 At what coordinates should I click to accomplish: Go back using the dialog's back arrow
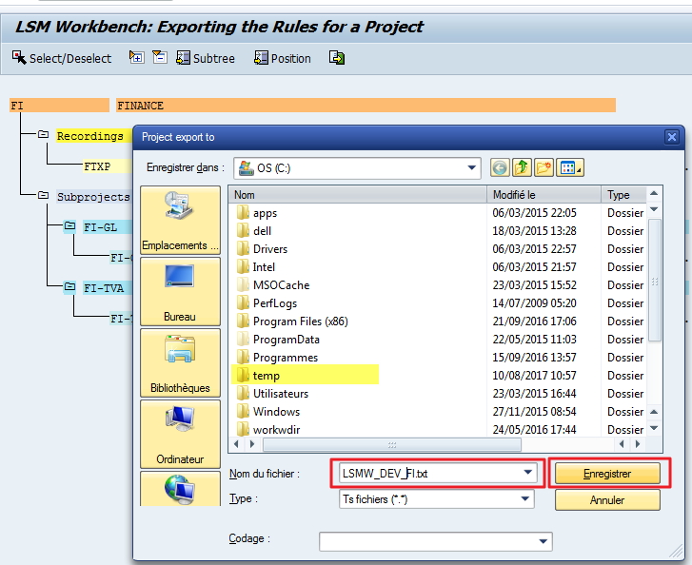click(500, 168)
